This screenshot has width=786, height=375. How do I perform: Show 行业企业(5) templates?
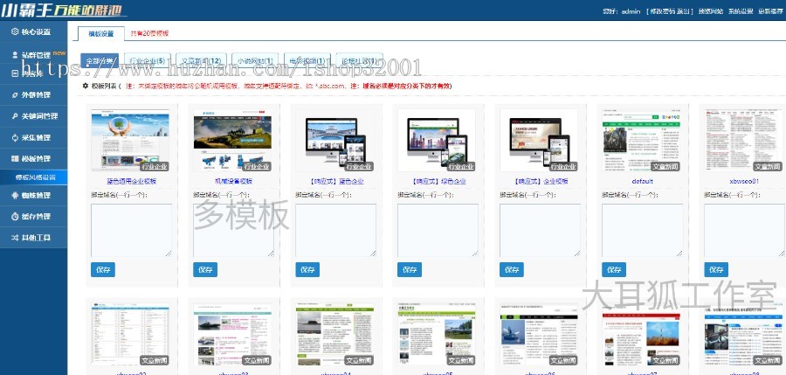pos(147,61)
